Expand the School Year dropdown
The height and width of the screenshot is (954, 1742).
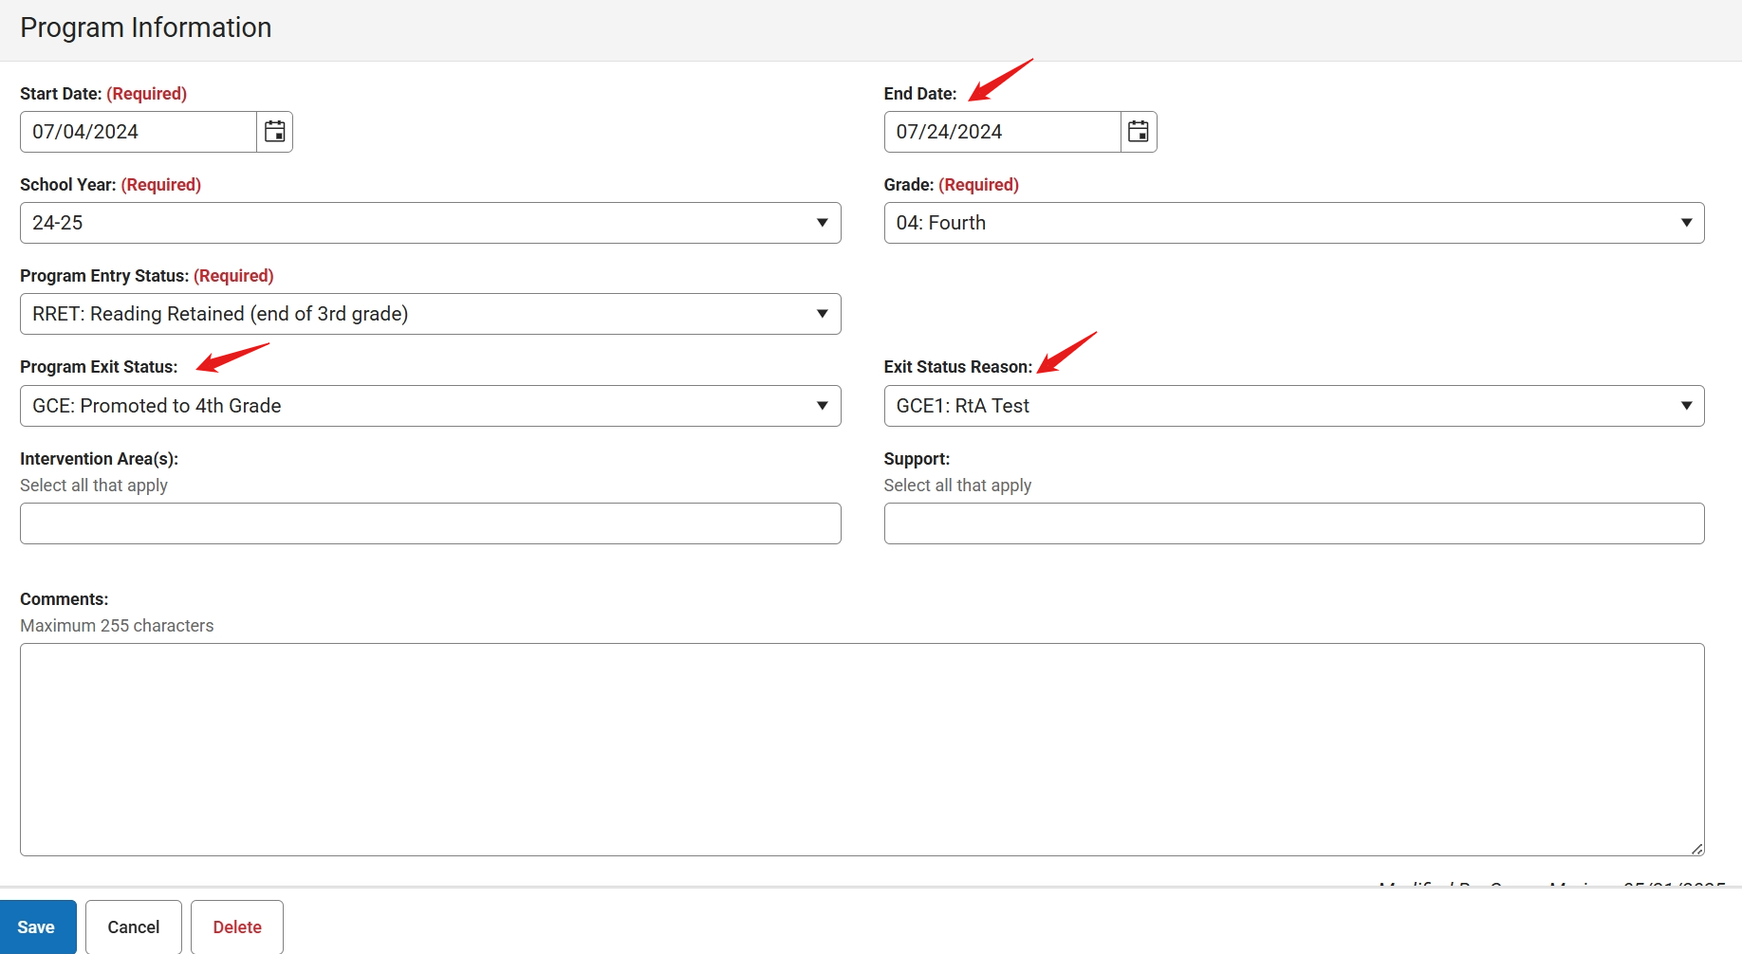point(430,223)
